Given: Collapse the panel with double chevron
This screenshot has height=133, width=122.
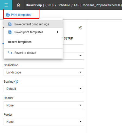Looking at the screenshot, I should coord(81,28).
